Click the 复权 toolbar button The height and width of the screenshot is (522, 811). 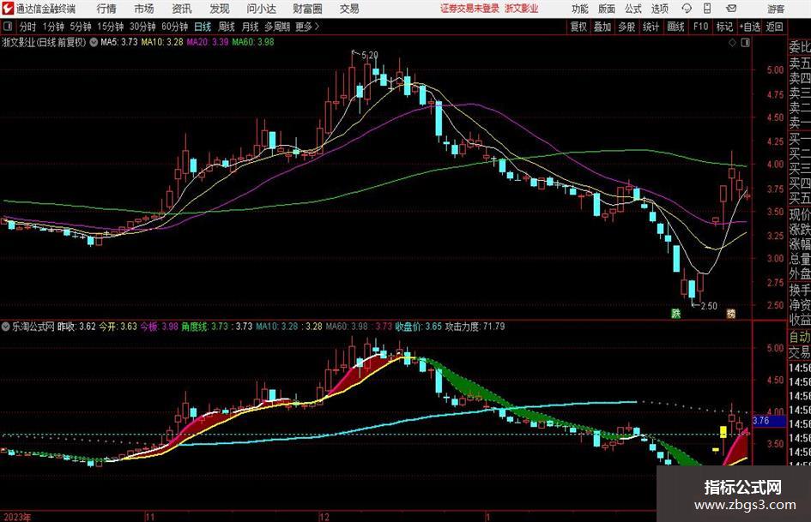point(578,27)
